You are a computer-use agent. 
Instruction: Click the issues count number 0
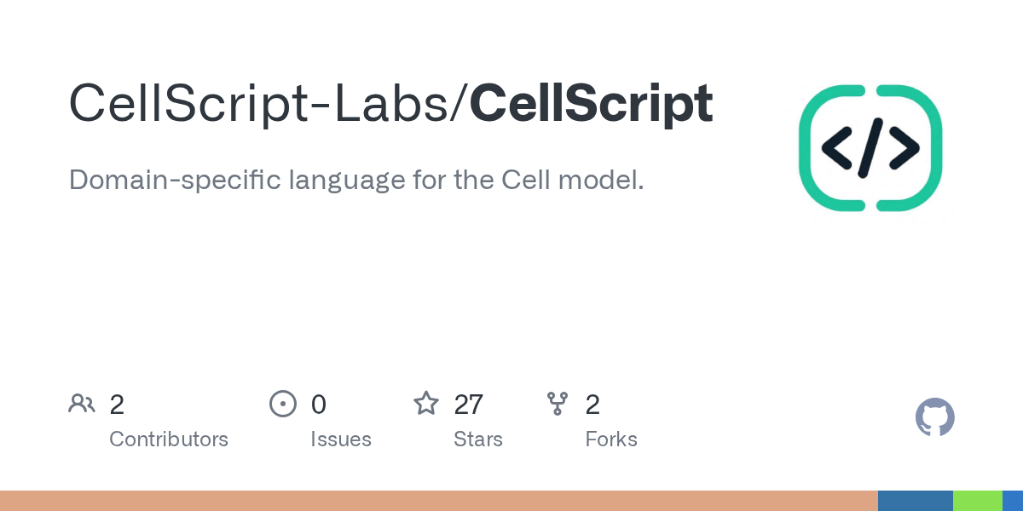coord(319,405)
